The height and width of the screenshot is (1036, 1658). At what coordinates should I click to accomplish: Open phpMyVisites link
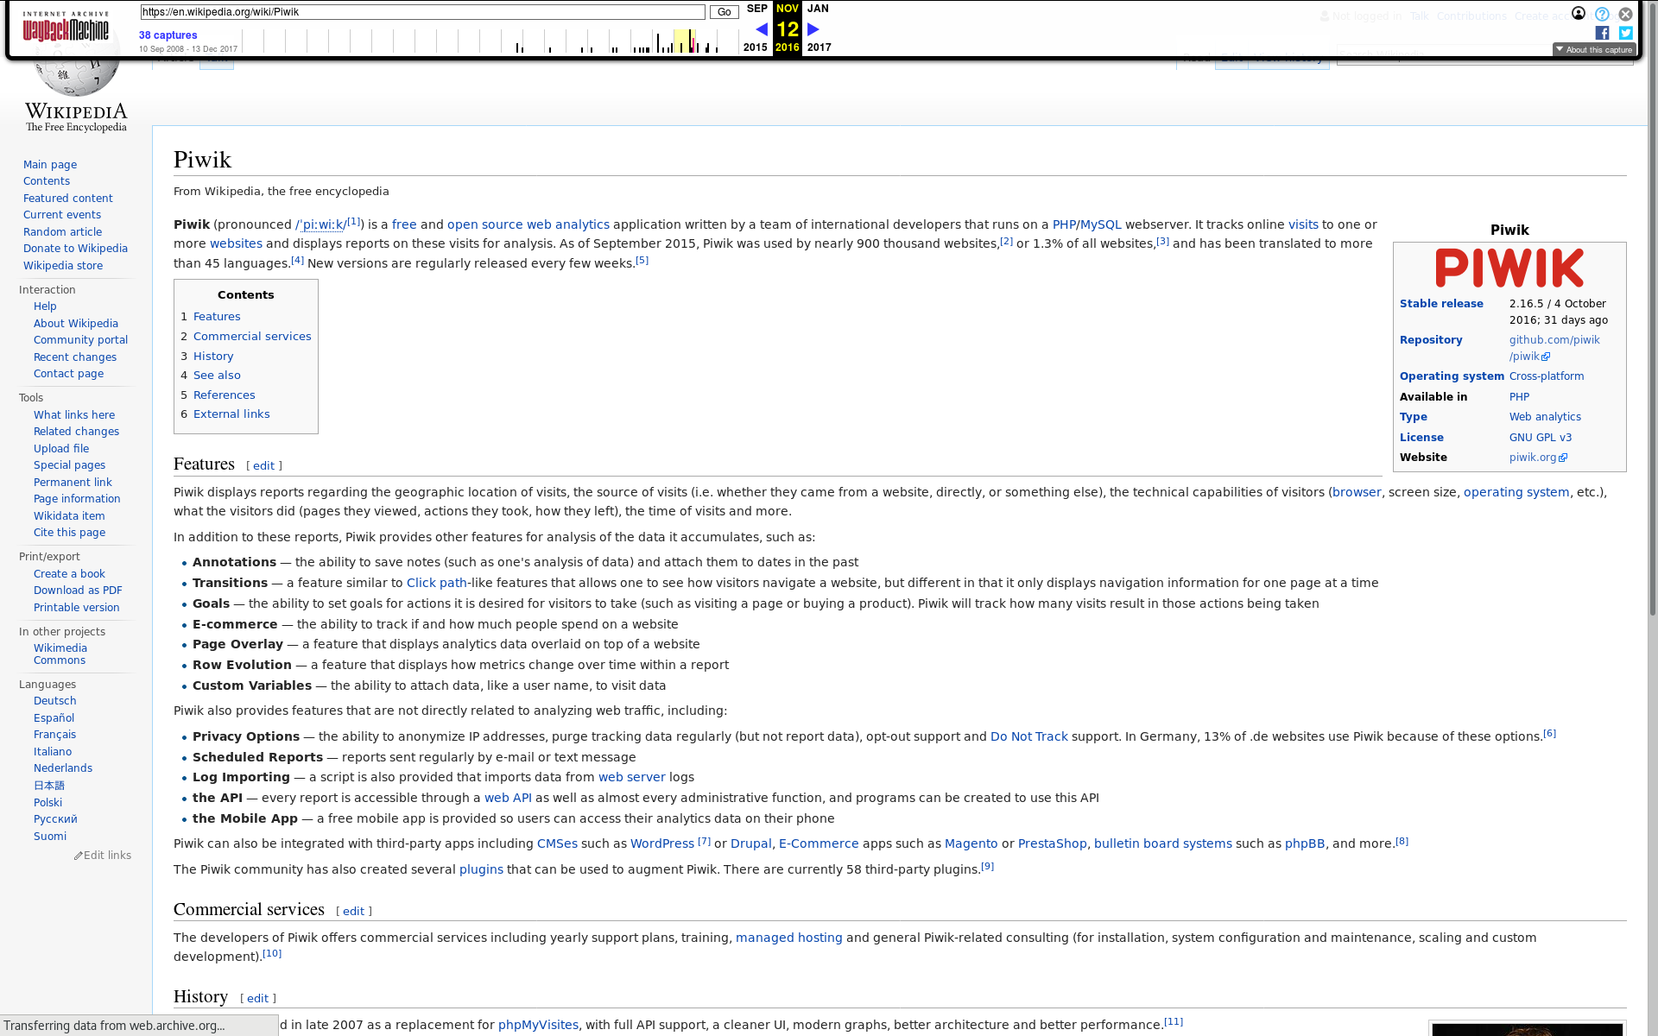538,1025
